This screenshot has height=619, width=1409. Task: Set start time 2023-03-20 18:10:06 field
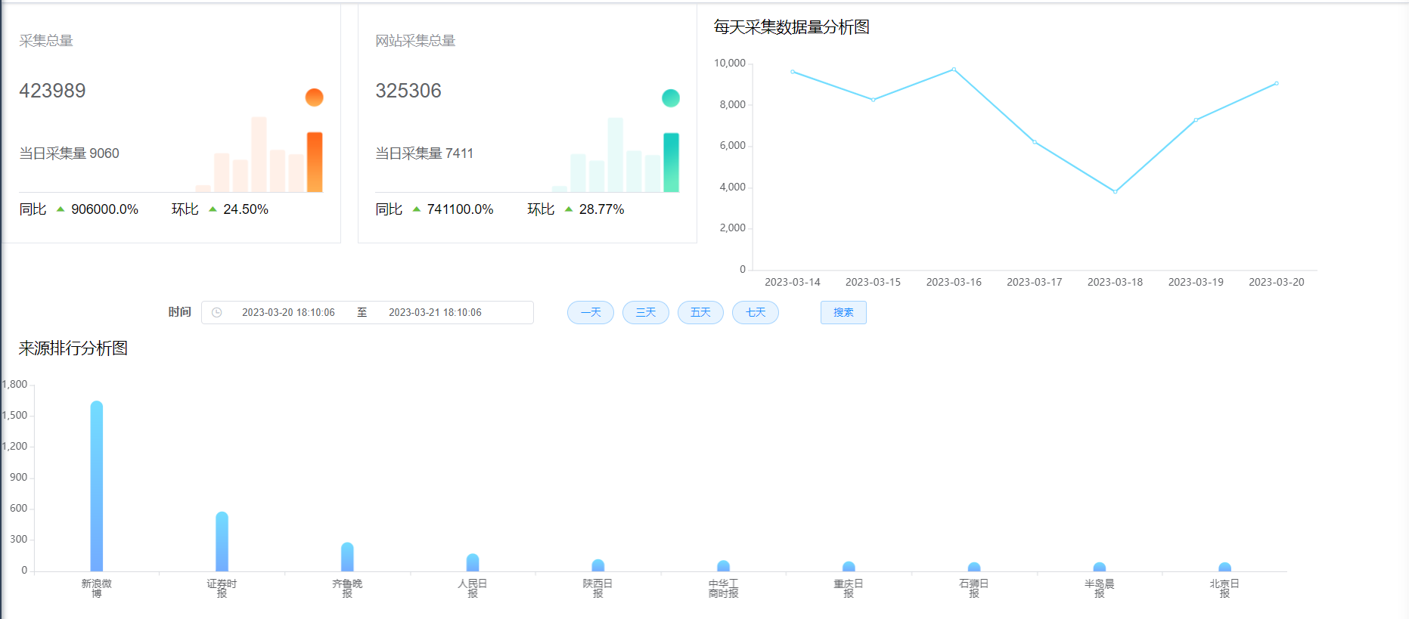tap(288, 312)
